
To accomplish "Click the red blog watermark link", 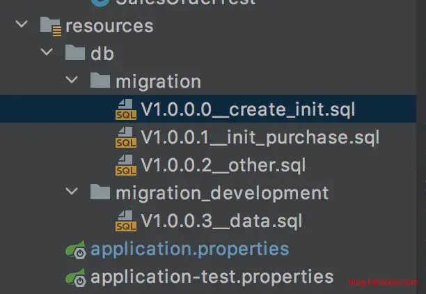I will click(384, 281).
